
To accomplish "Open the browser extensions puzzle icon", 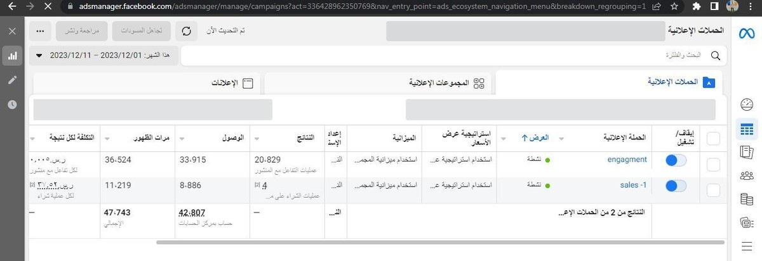I will (x=698, y=6).
